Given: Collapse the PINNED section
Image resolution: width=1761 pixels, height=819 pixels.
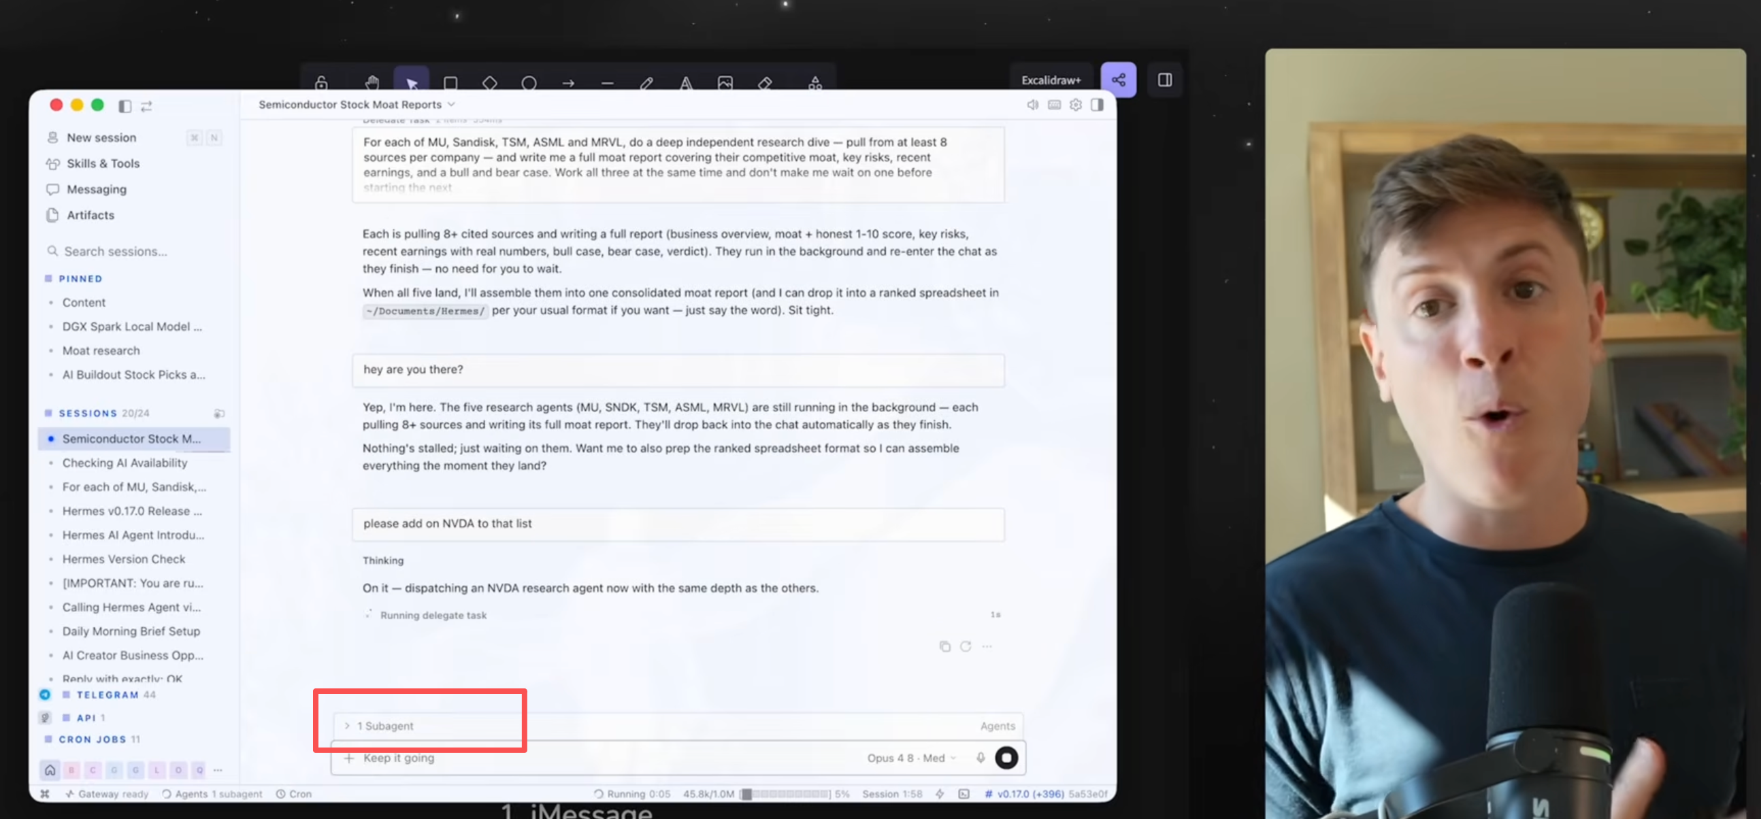Looking at the screenshot, I should tap(74, 279).
